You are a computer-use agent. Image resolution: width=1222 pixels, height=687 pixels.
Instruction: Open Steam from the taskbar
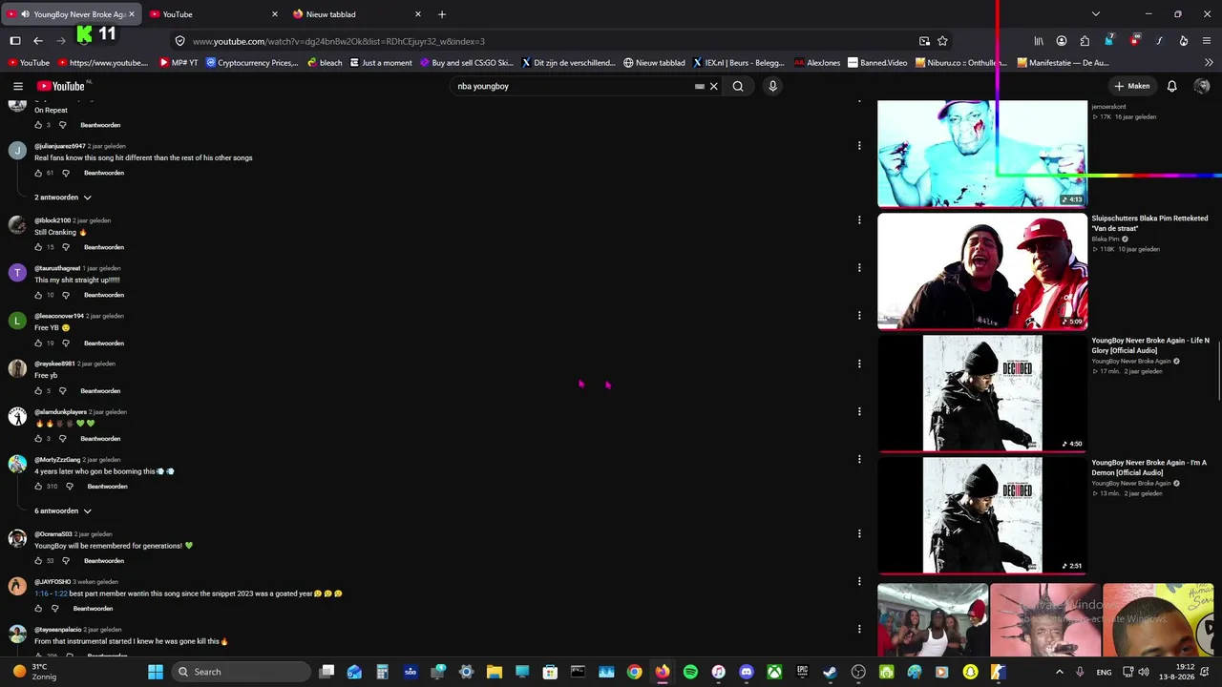pyautogui.click(x=830, y=672)
